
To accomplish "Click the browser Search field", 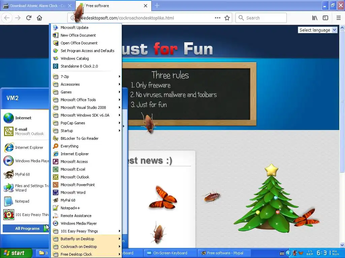I will [261, 18].
